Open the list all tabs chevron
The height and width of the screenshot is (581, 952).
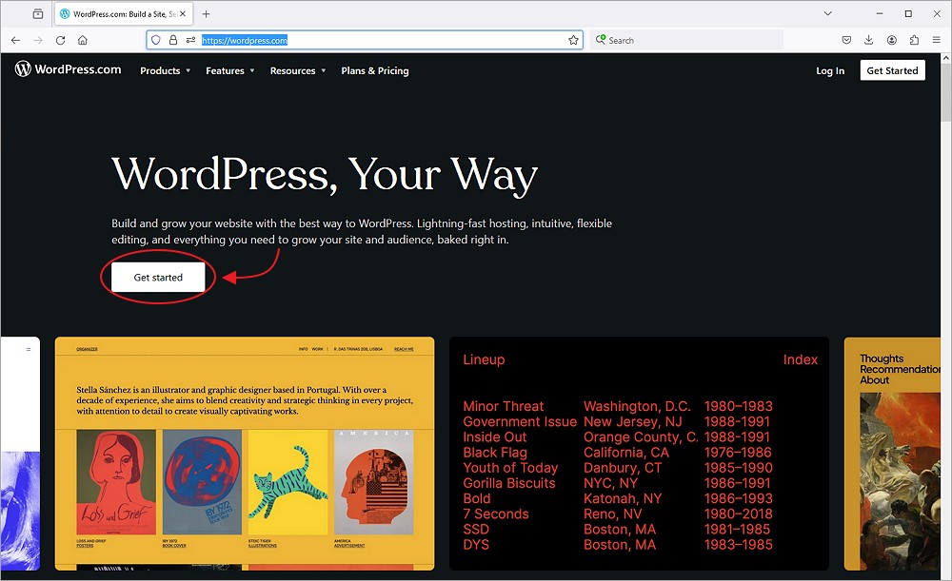click(x=827, y=13)
